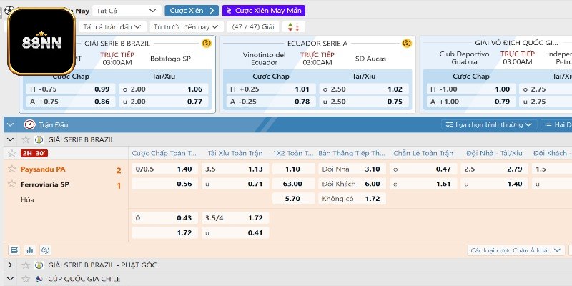This screenshot has width=572, height=286.
Task: Collapse the Cúp Quốc Gia Chile section
Action: 11,279
